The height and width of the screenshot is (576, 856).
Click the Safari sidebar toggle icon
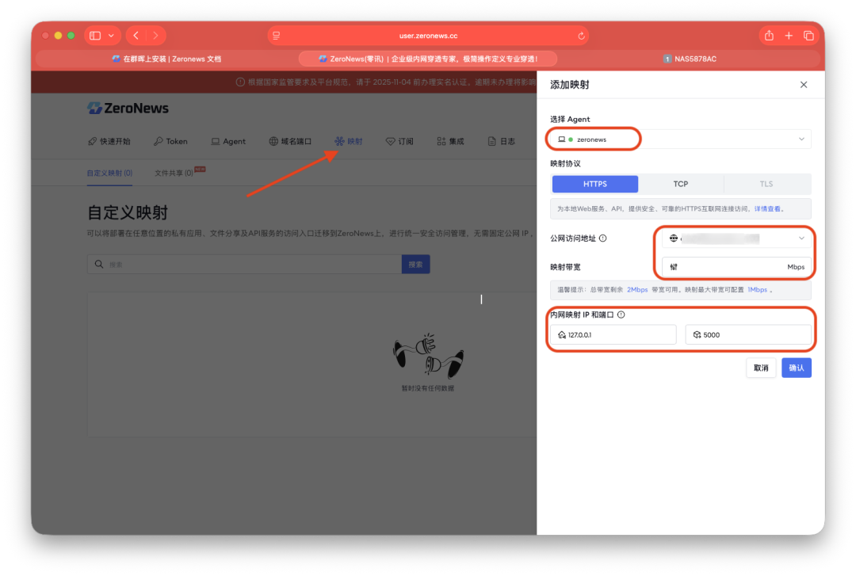coord(95,36)
